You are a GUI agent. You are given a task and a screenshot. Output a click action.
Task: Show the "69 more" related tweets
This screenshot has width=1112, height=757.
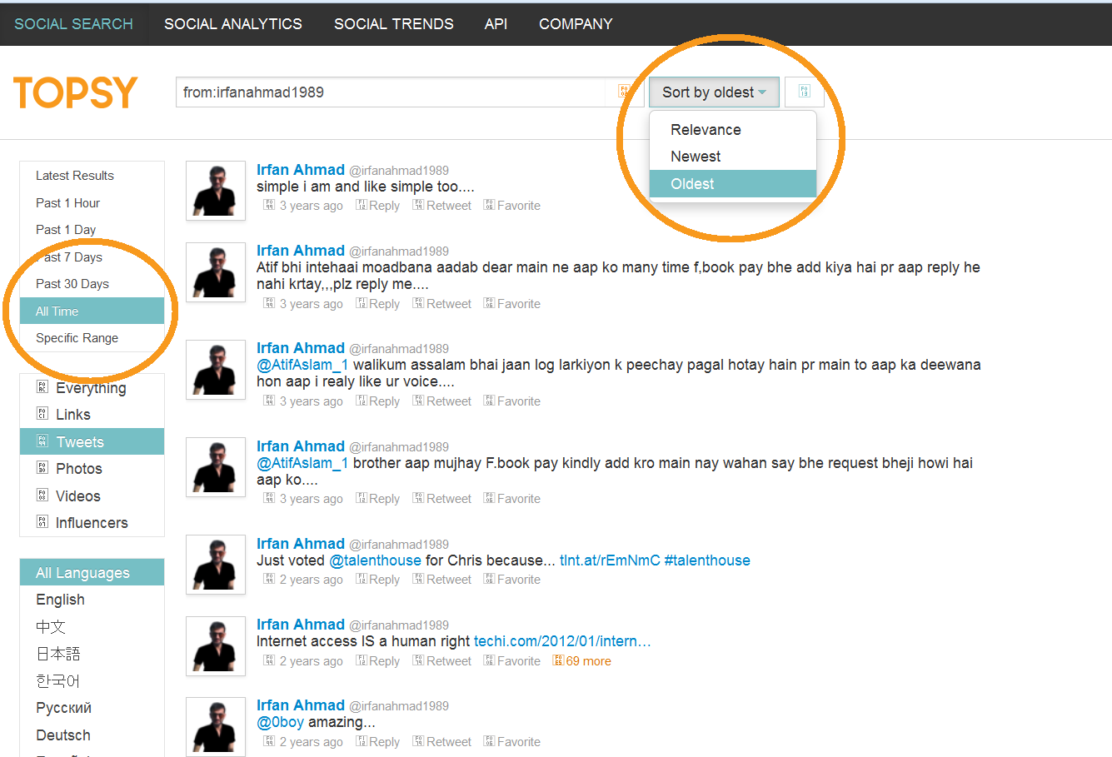click(x=582, y=661)
